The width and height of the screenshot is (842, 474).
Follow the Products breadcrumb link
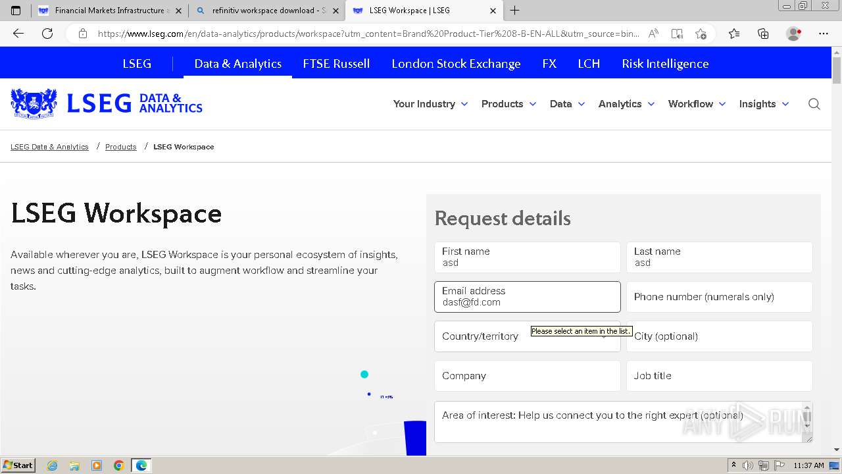point(121,147)
